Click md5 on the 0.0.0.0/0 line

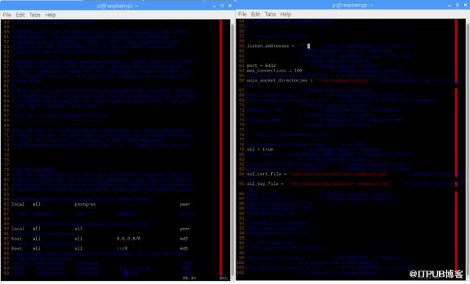coord(184,238)
